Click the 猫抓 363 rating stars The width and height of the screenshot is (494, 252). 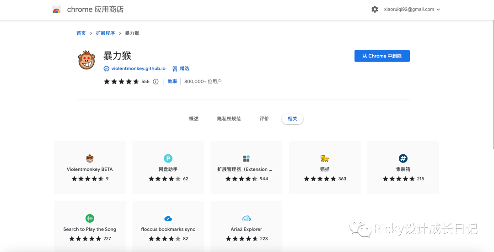(320, 178)
